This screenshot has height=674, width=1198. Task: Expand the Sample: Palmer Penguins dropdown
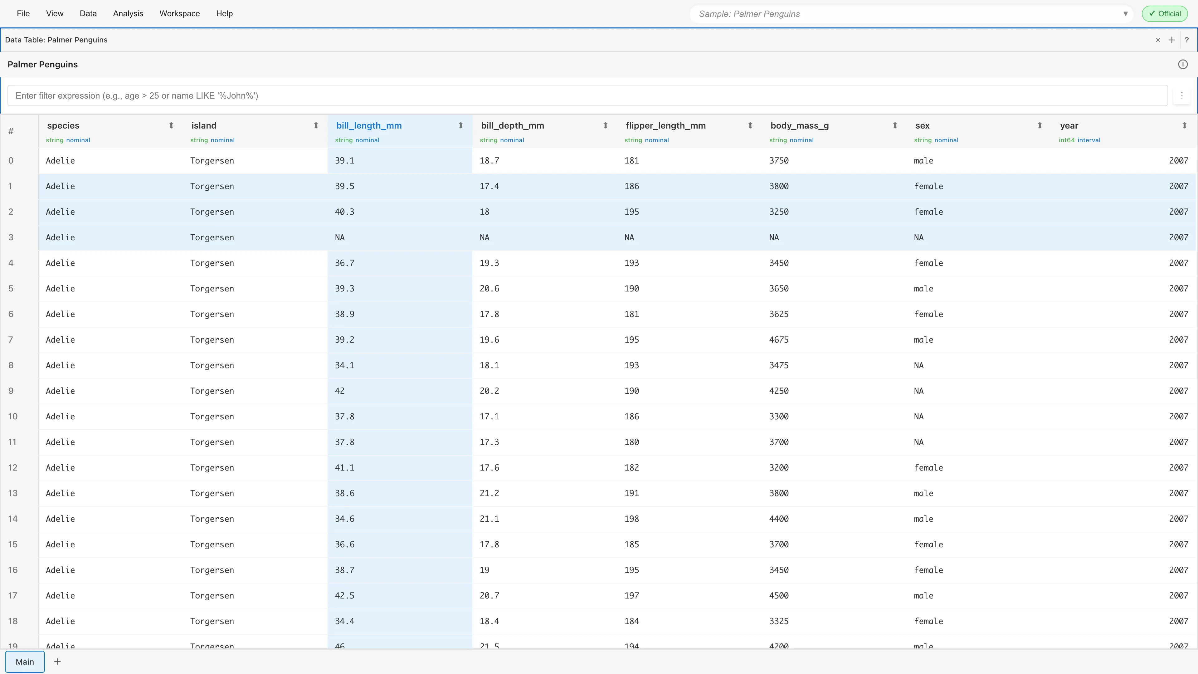click(x=1125, y=14)
